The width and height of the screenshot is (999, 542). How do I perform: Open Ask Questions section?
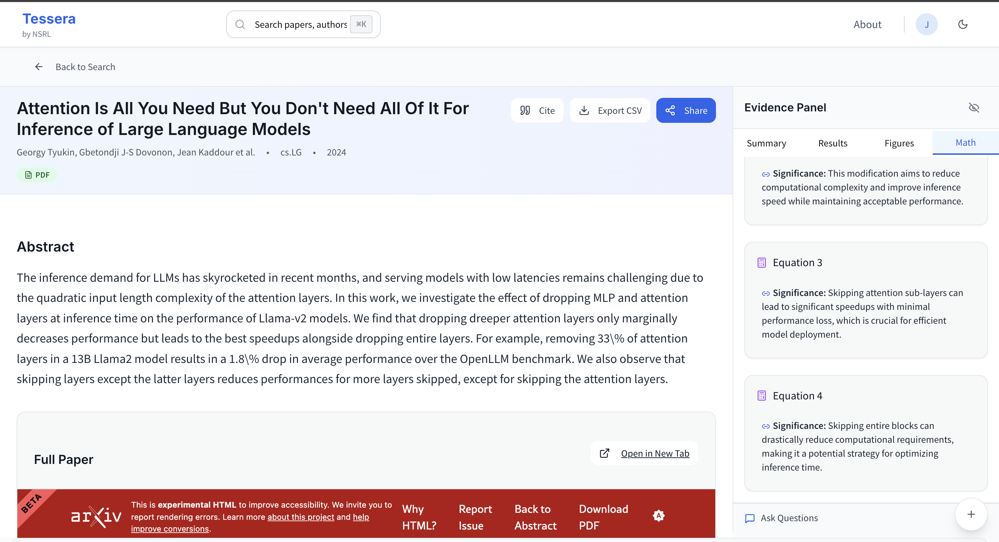(x=789, y=518)
